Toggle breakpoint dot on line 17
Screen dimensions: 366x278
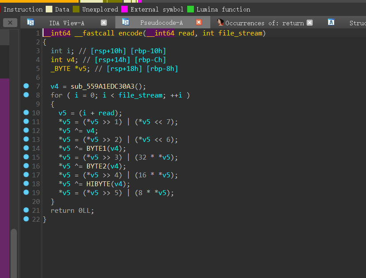[26, 174]
